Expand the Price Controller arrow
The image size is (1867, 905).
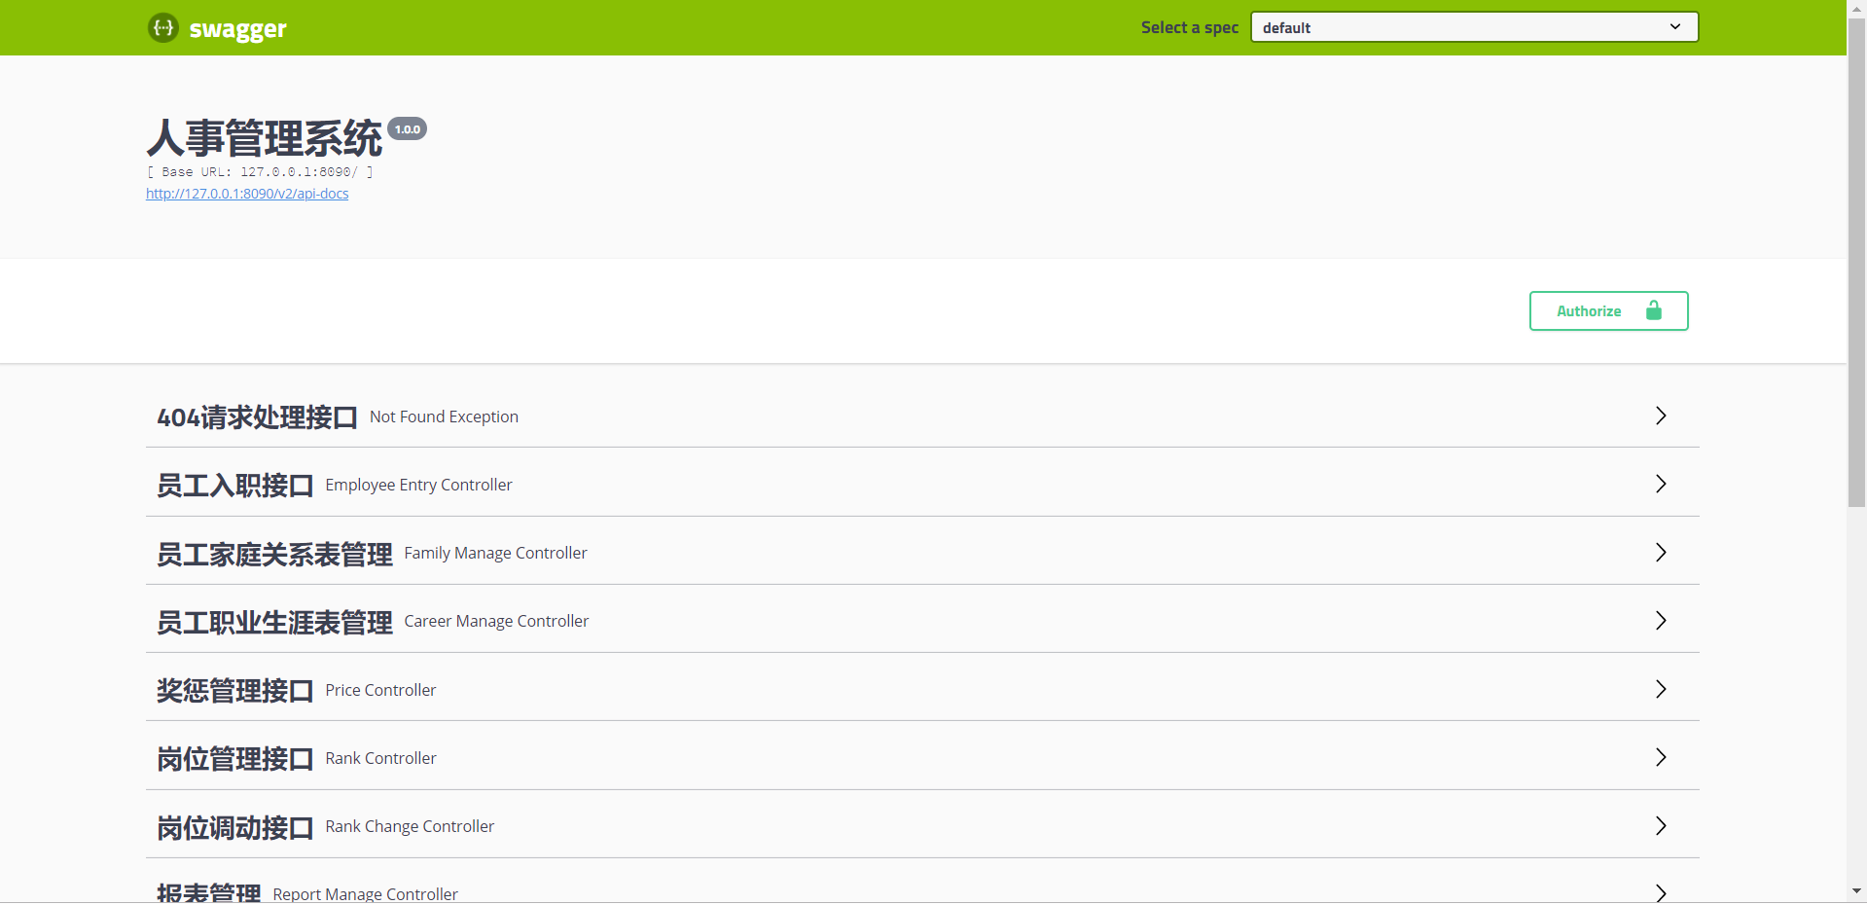tap(1661, 689)
